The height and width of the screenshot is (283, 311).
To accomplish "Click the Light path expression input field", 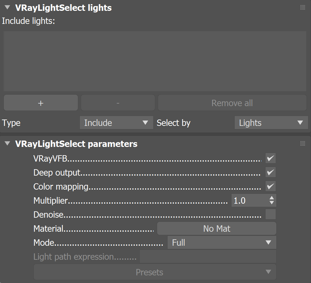I will [x=208, y=256].
